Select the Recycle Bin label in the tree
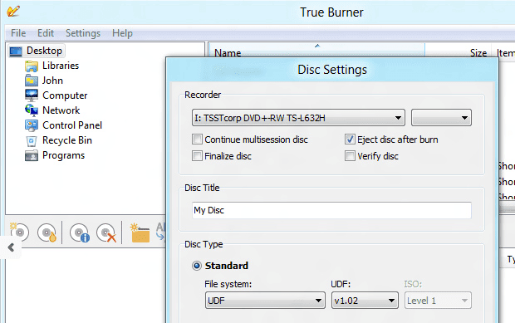Screen dimensions: 515x323 pyautogui.click(x=67, y=140)
